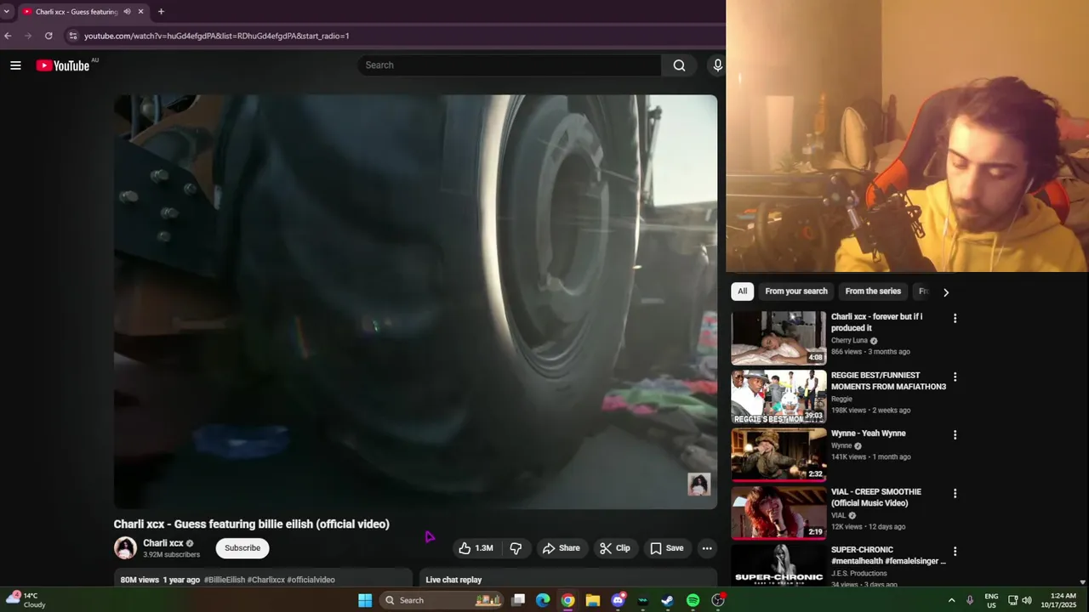The height and width of the screenshot is (612, 1089).
Task: Open options menu for REGGIE BEST/FUNNIEST MOMENTS
Action: [x=955, y=377]
